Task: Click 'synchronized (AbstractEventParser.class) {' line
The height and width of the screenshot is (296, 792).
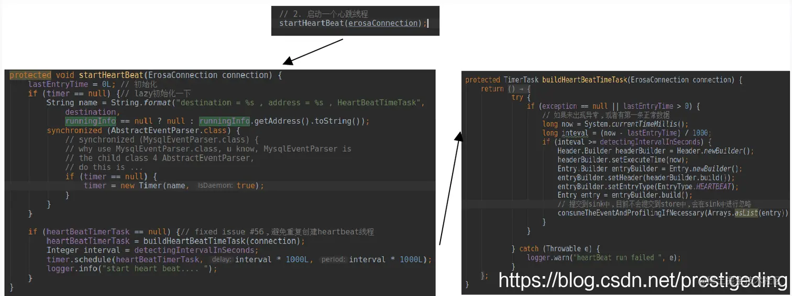Action: pyautogui.click(x=144, y=130)
